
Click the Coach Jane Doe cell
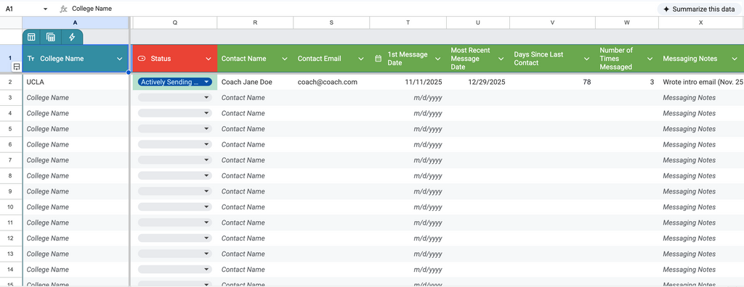(255, 82)
